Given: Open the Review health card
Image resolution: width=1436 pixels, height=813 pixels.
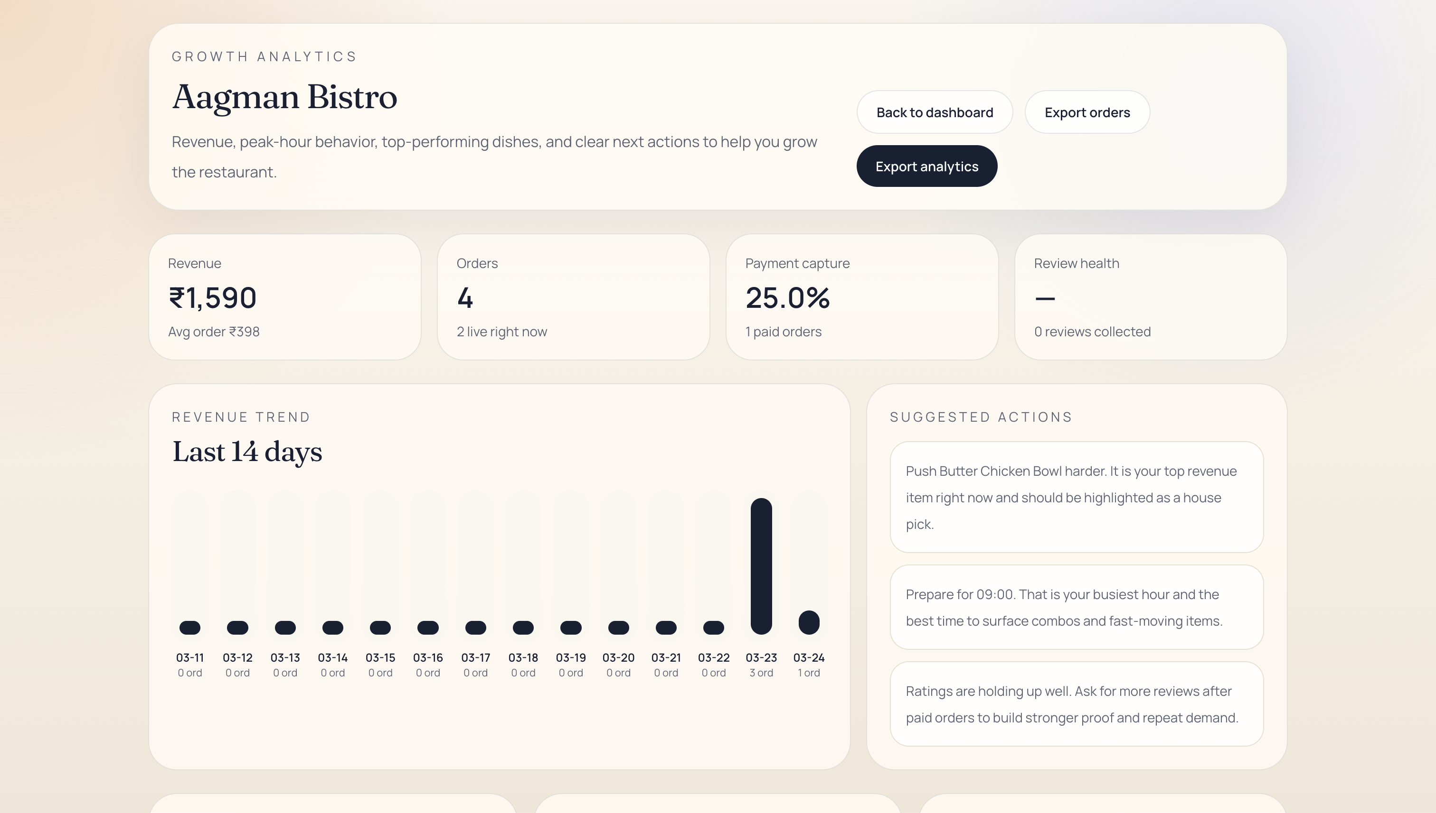Looking at the screenshot, I should point(1150,296).
